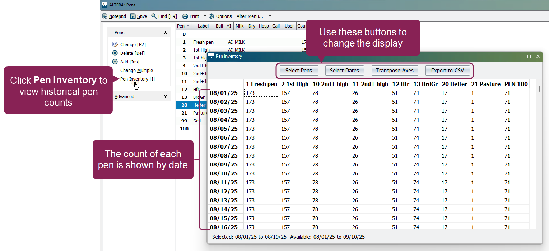Click the Print printer icon
The width and height of the screenshot is (549, 251).
coord(185,16)
